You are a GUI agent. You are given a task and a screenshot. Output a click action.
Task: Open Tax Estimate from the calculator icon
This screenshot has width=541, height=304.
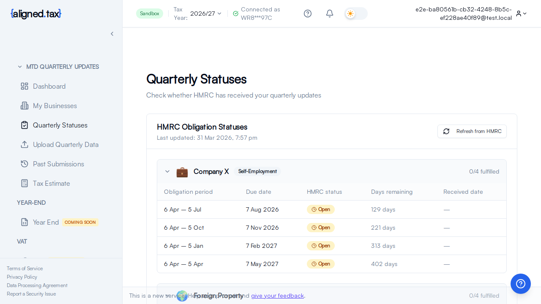pos(25,183)
